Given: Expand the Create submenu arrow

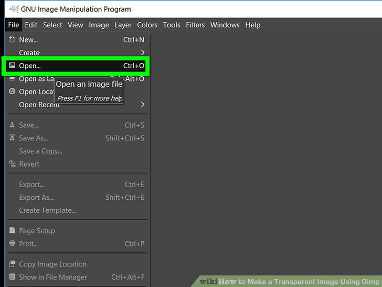Looking at the screenshot, I should click(143, 53).
